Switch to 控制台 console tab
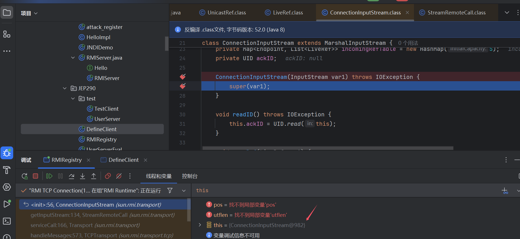520x239 pixels. coord(190,176)
